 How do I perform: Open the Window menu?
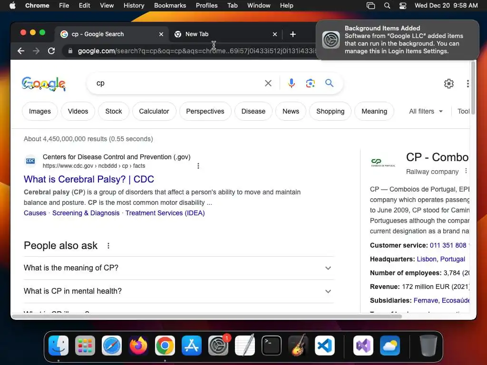pyautogui.click(x=259, y=6)
